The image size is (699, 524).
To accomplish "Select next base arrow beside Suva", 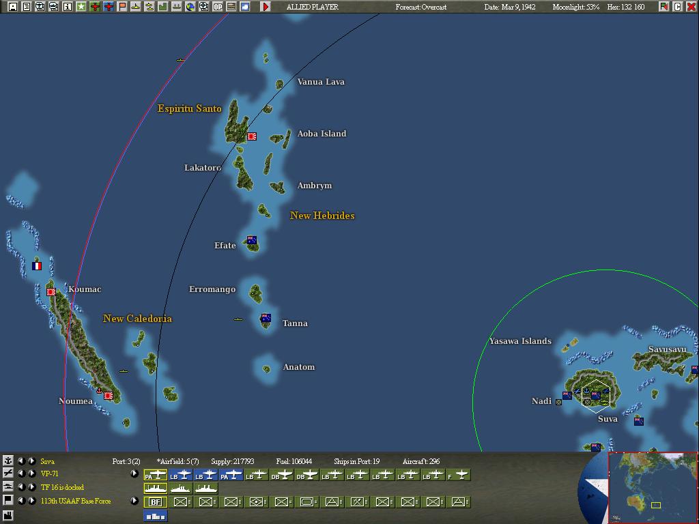I will point(31,461).
